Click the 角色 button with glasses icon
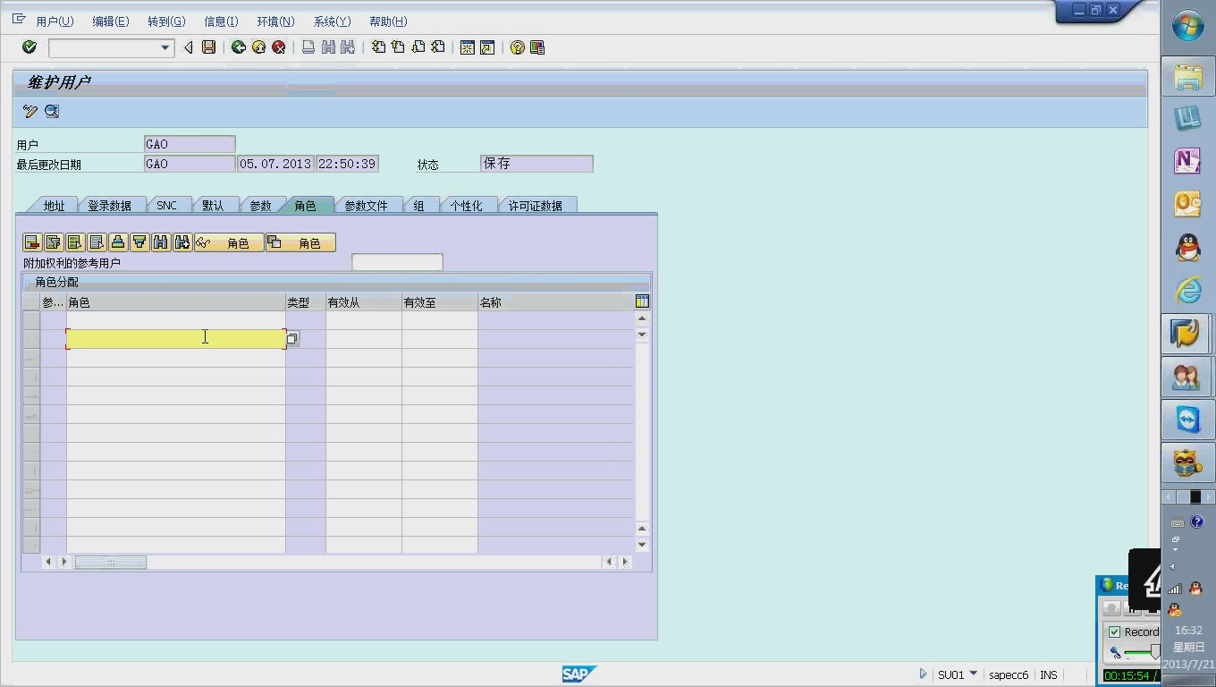The height and width of the screenshot is (687, 1216). coord(229,242)
